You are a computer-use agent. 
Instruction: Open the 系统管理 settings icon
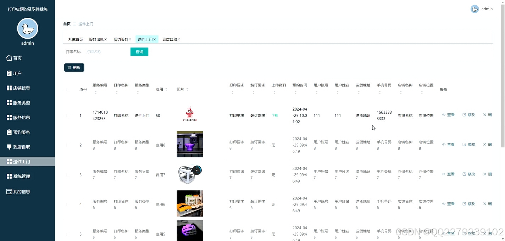click(9, 176)
